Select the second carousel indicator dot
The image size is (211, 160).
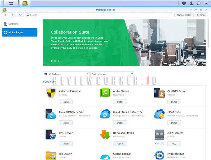tap(55, 61)
